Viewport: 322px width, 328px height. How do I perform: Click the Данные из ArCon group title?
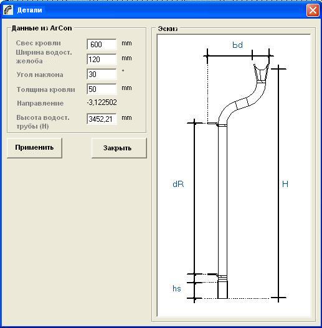(x=42, y=28)
